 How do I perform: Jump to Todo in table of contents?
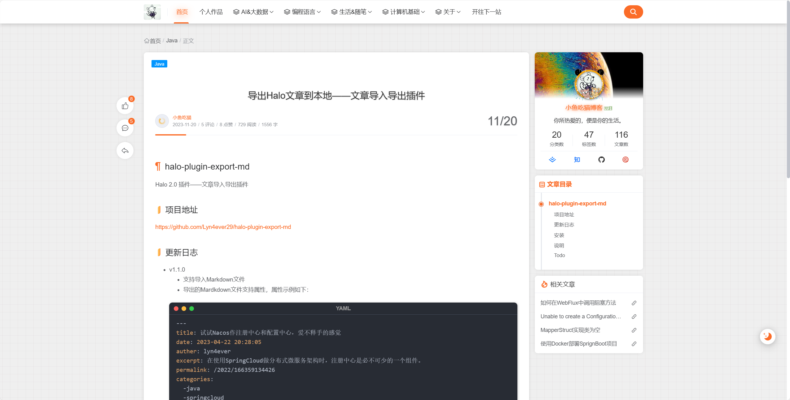click(x=559, y=256)
